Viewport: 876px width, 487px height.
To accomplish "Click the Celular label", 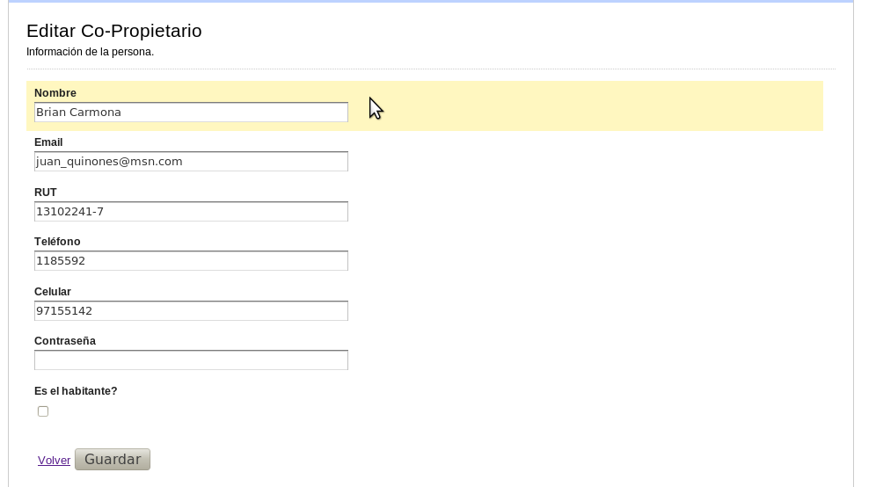I will [53, 292].
